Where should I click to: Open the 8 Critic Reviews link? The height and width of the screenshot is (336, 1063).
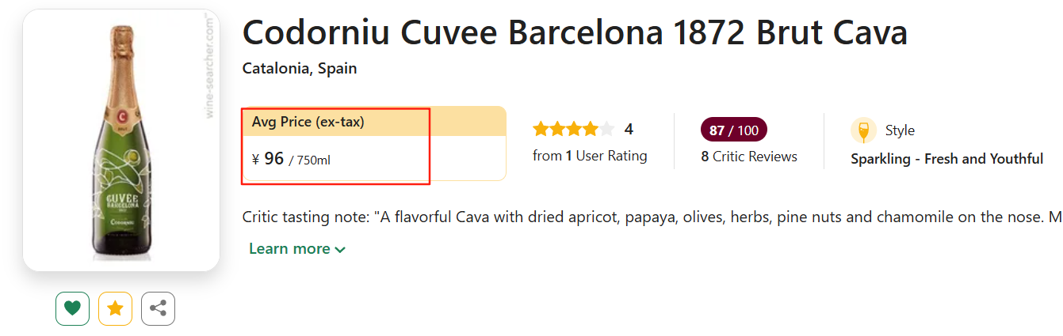tap(748, 157)
